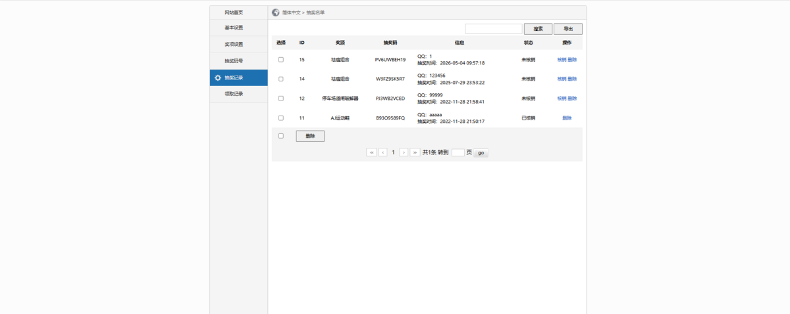Click the 搜索 search button
This screenshot has width=790, height=314.
click(538, 29)
